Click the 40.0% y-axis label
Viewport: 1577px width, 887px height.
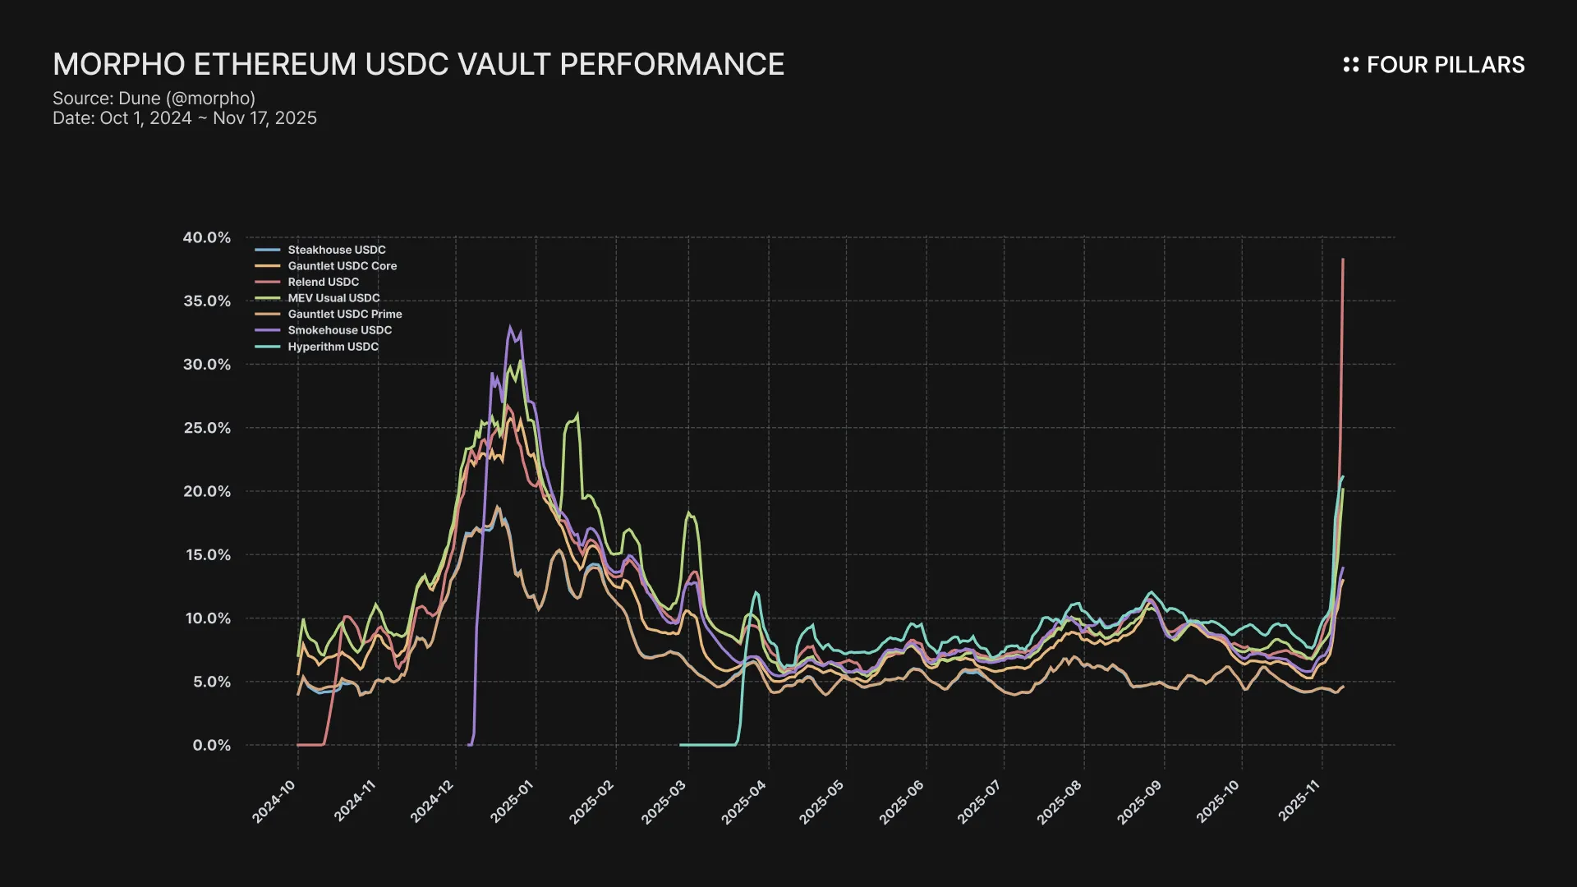coord(207,237)
